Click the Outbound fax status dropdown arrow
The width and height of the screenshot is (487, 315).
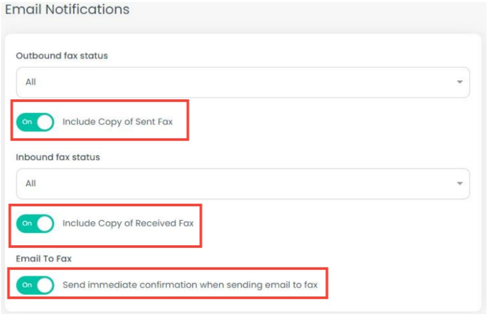(x=459, y=82)
